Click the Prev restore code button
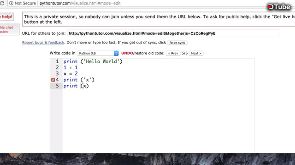Image resolution: width=295 pixels, height=165 pixels. click(173, 53)
